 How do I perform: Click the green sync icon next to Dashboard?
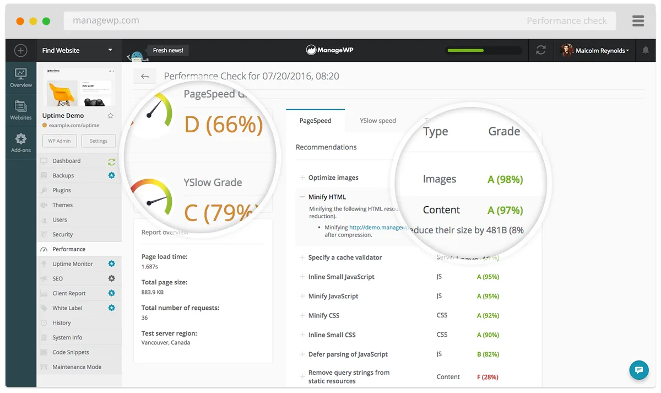(x=111, y=161)
